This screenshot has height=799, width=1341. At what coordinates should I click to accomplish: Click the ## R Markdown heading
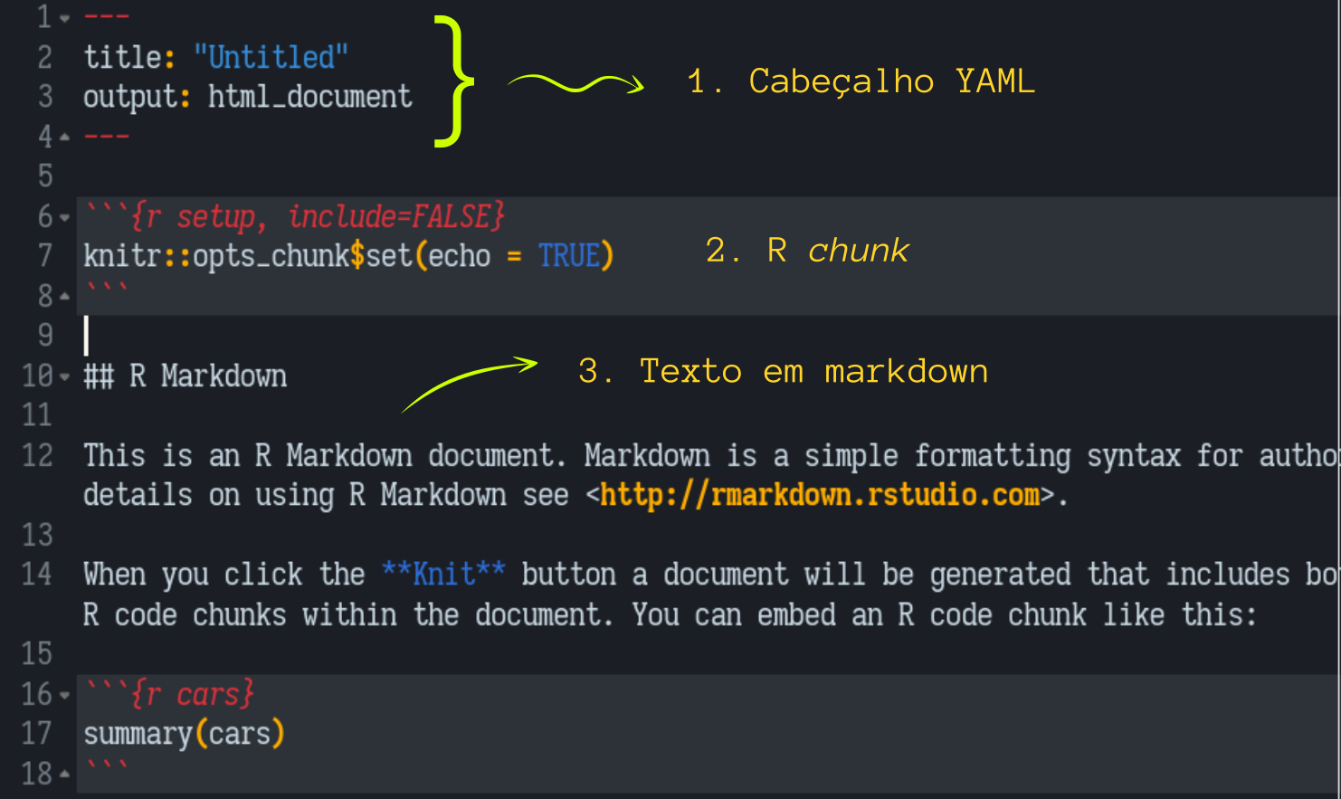click(x=185, y=376)
